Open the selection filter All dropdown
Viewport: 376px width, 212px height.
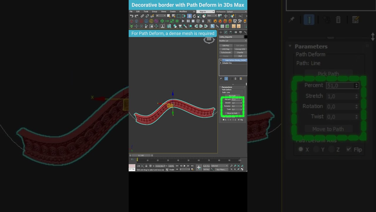pyautogui.click(x=161, y=16)
